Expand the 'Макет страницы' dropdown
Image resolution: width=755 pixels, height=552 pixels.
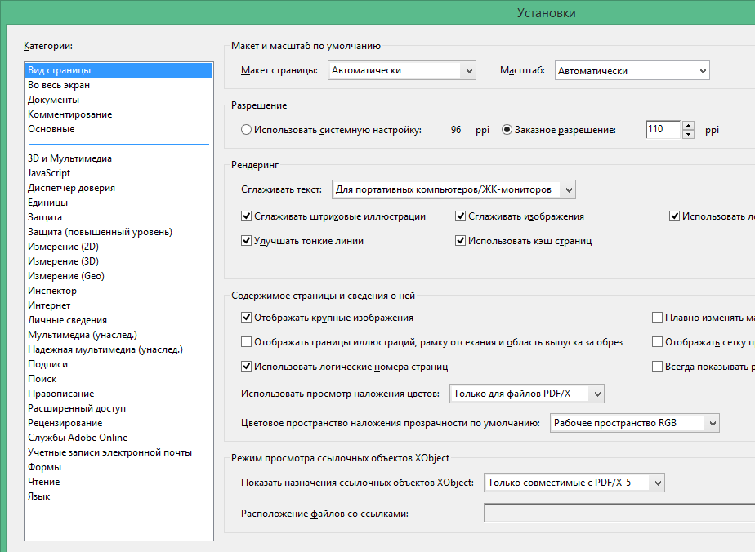[402, 70]
